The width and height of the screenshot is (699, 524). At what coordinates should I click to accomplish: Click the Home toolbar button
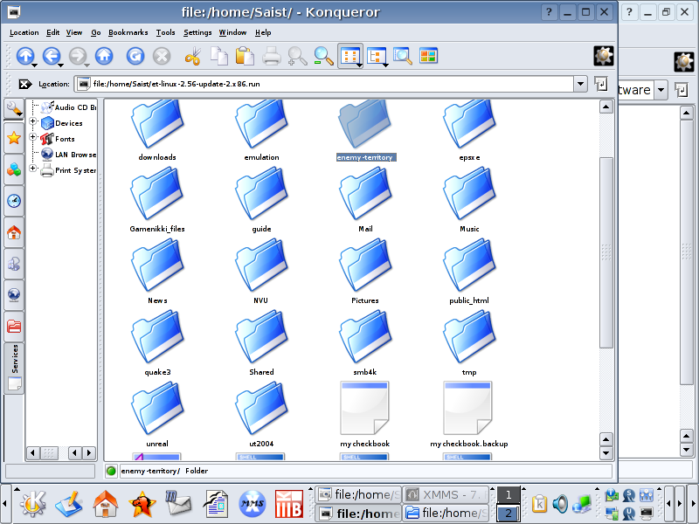tap(104, 56)
